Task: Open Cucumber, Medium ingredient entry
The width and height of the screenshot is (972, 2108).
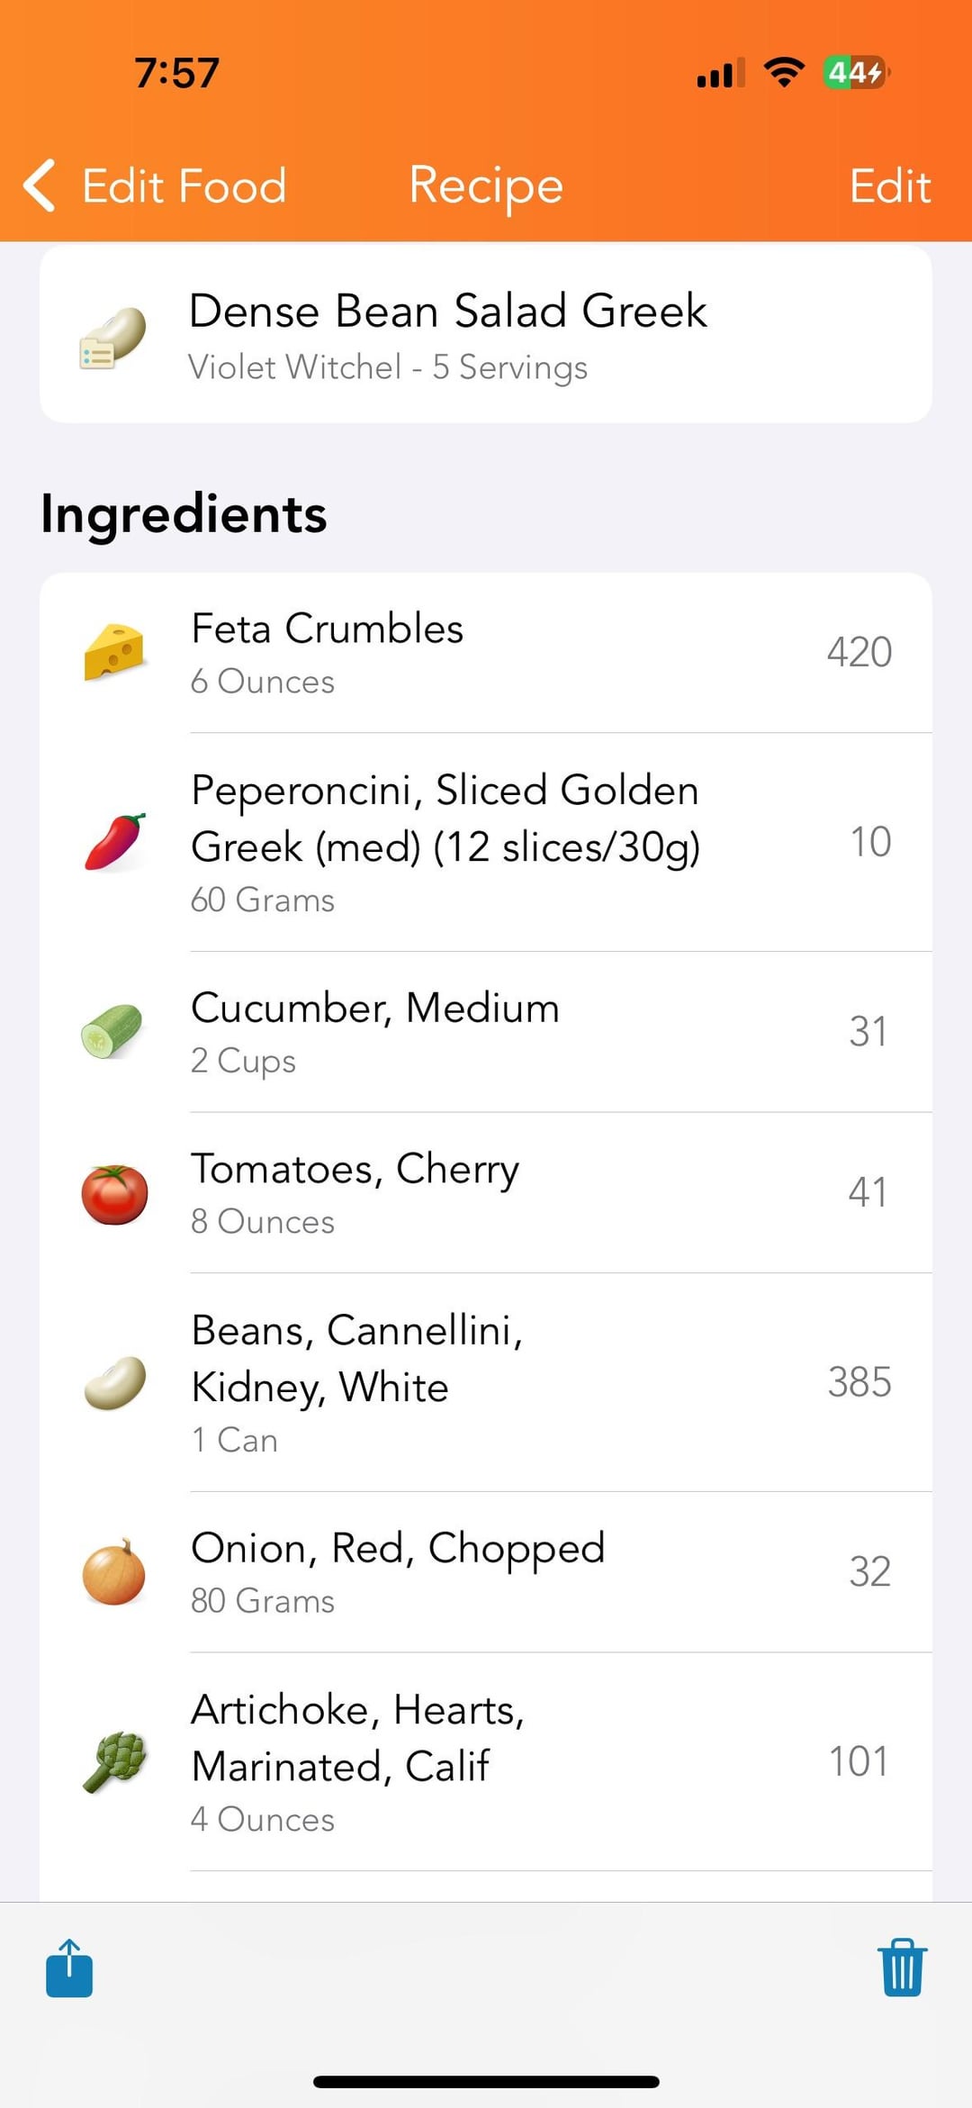Action: (486, 1032)
